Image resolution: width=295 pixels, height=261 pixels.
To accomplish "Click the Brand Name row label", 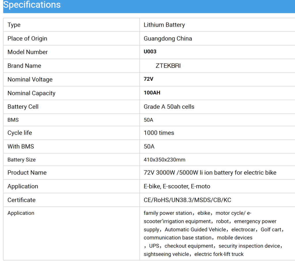I will point(24,66).
